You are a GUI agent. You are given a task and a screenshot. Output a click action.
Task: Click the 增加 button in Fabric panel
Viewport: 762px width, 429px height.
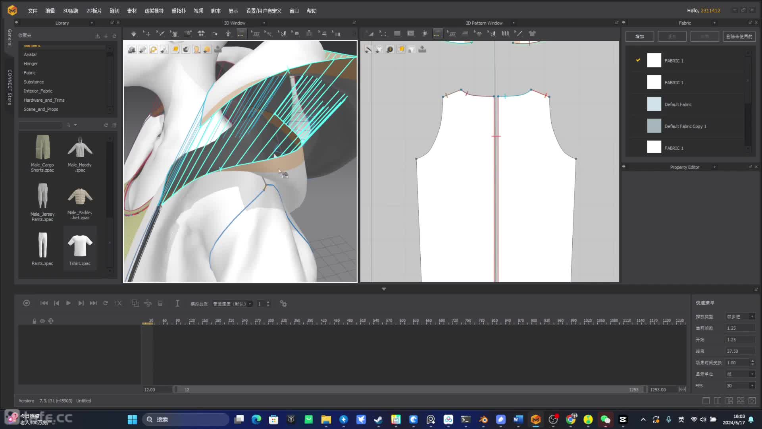click(x=640, y=37)
